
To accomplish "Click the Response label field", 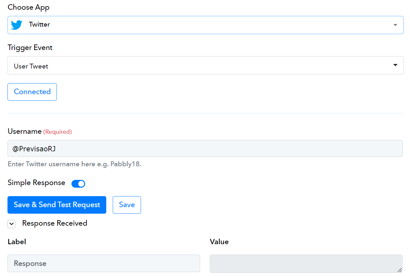I will coord(104,263).
